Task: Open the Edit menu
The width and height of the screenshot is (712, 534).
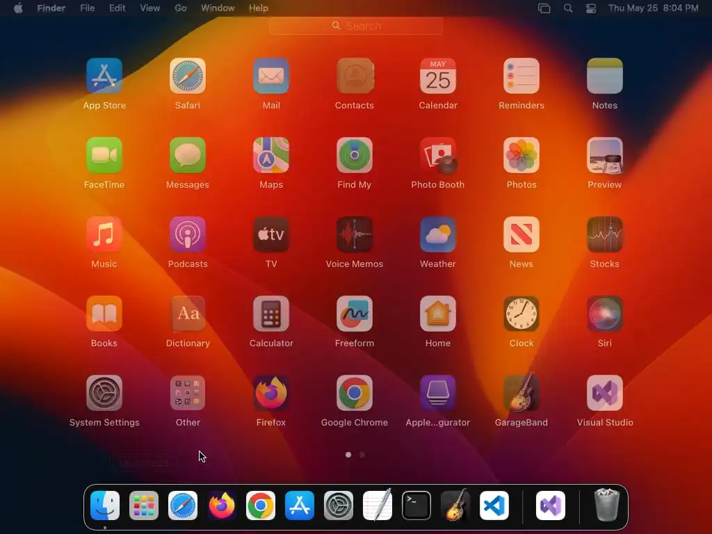Action: coord(117,8)
